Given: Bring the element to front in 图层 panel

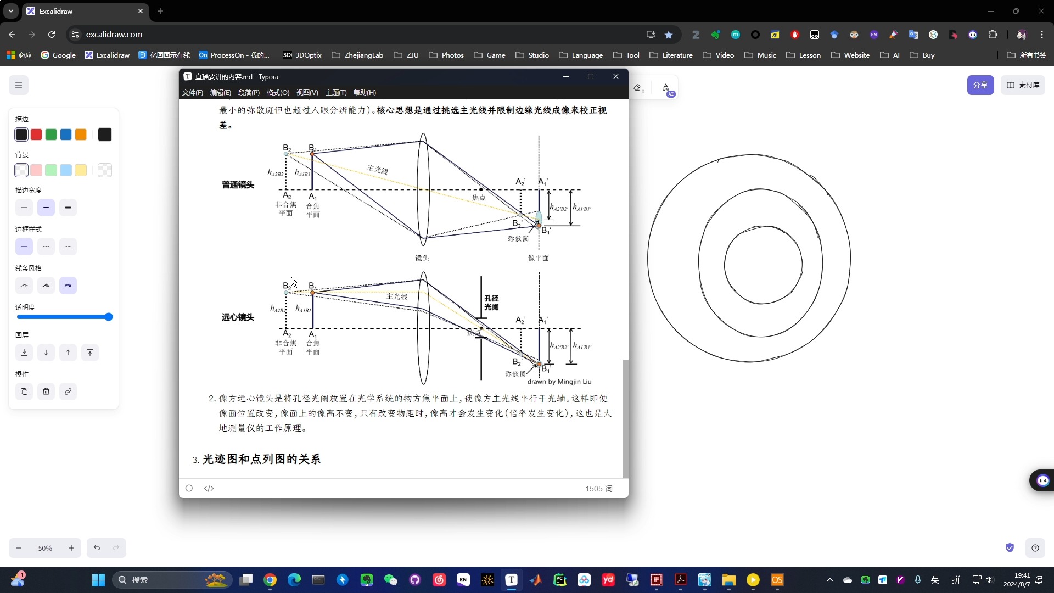Looking at the screenshot, I should point(90,352).
